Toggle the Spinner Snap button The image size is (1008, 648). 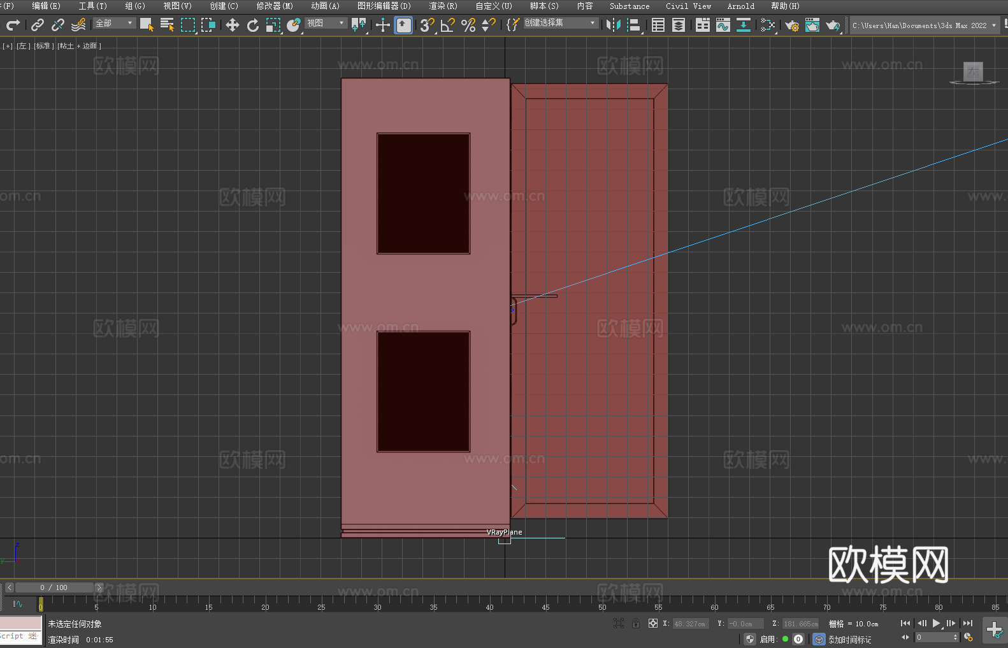pyautogui.click(x=489, y=25)
